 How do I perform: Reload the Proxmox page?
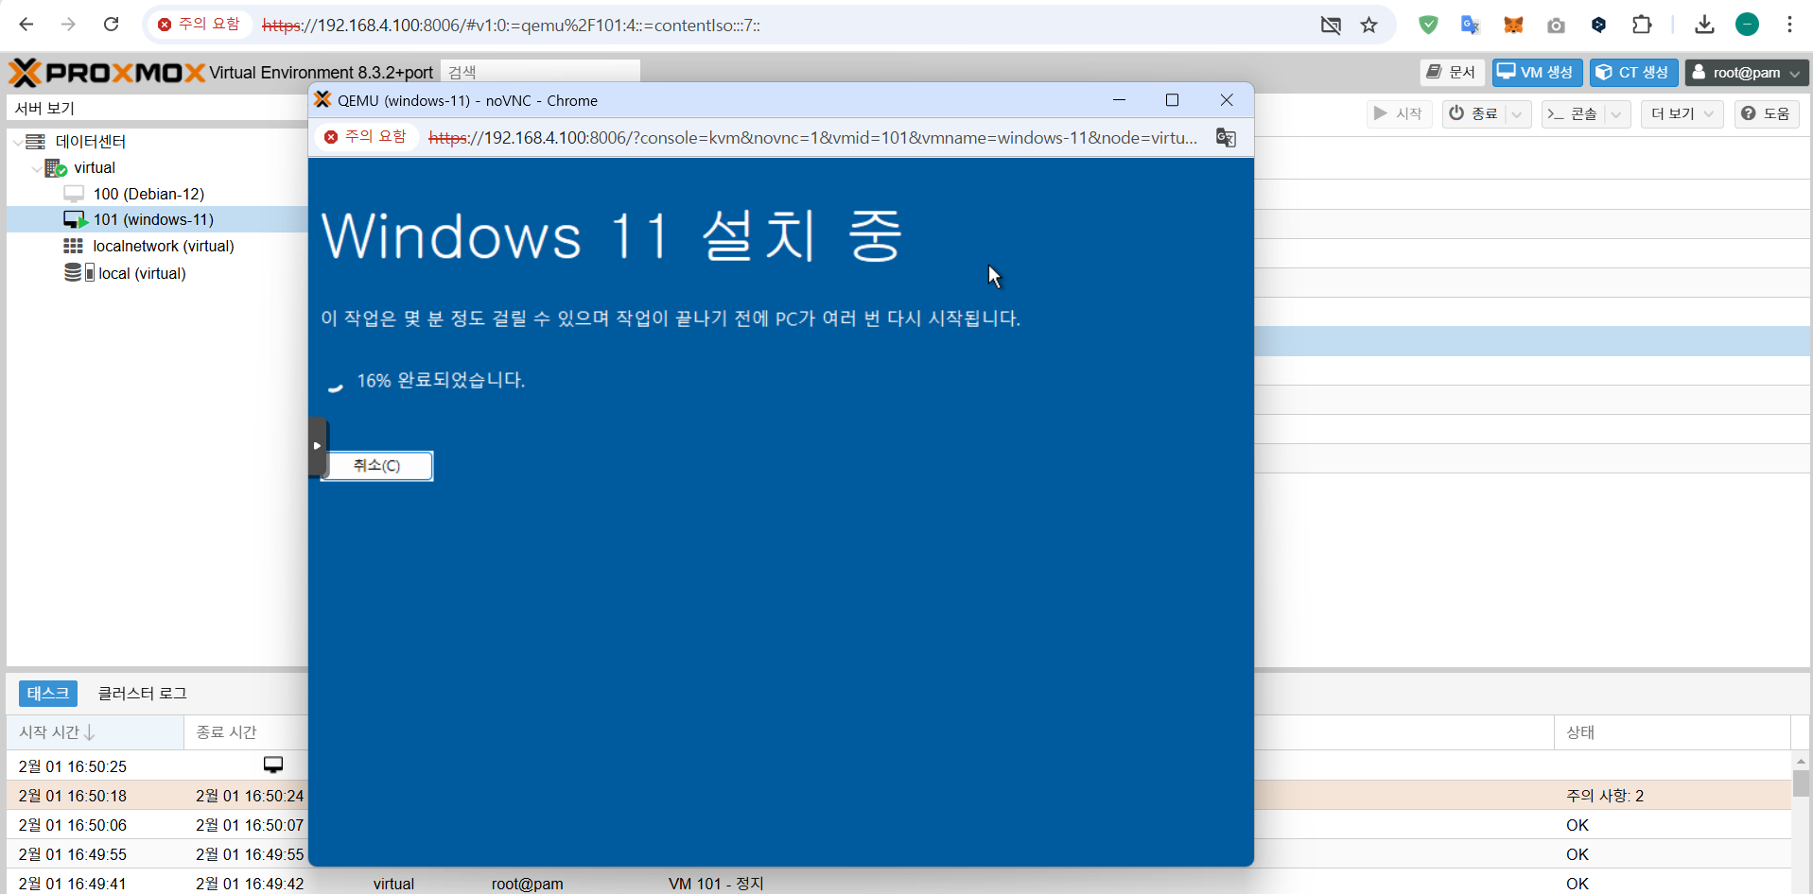[111, 25]
